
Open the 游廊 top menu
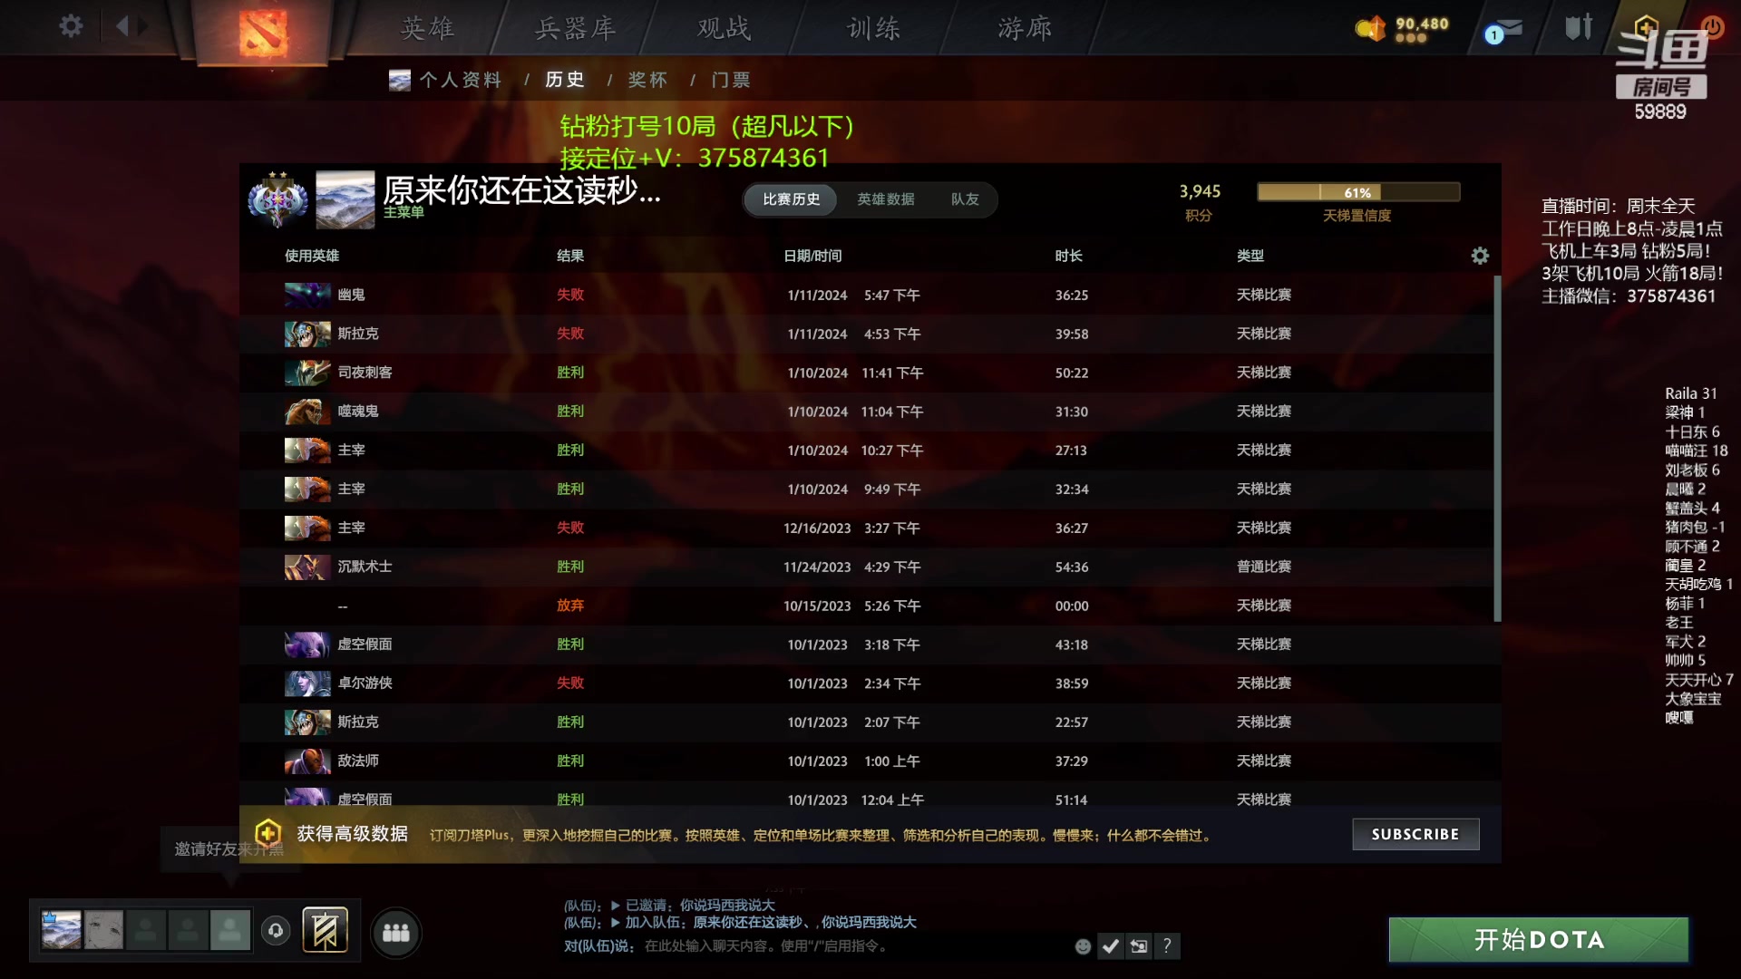click(1026, 29)
